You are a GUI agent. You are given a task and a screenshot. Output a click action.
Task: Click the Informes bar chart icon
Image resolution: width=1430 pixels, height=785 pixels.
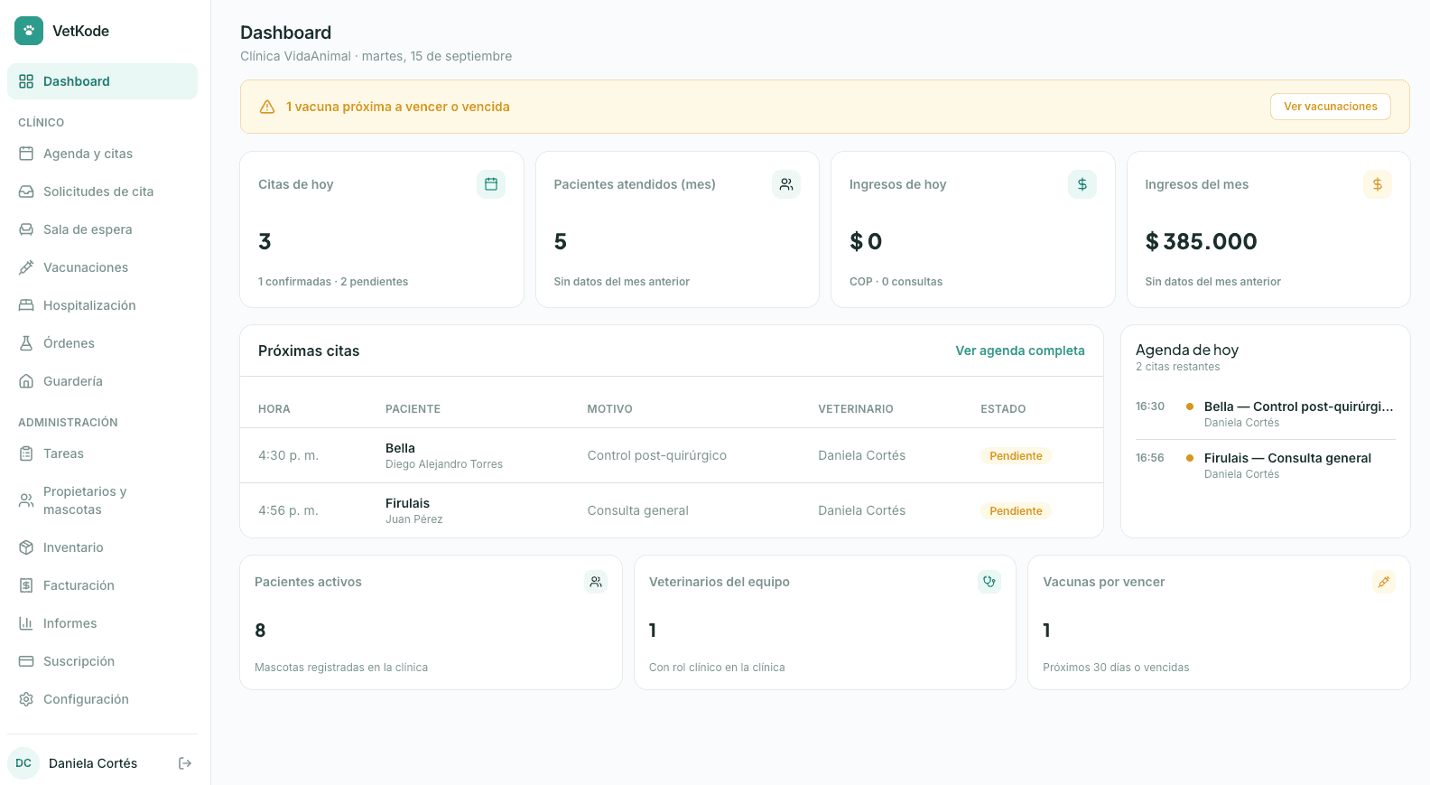[x=26, y=623]
